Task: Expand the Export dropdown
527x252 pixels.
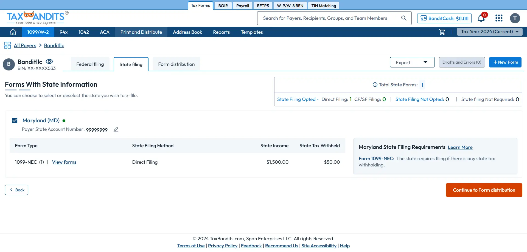Action: click(412, 62)
